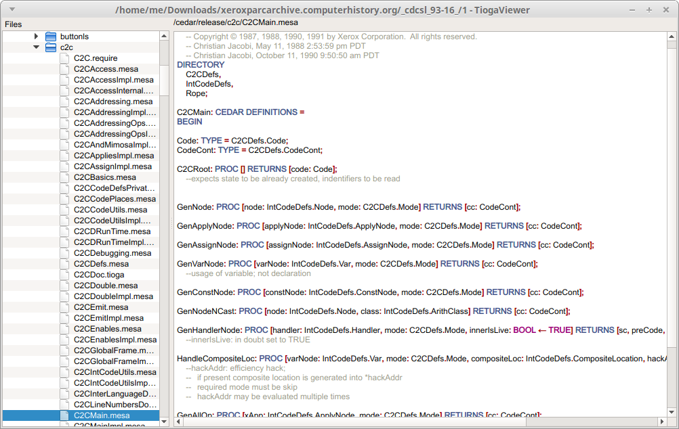Image resolution: width=679 pixels, height=429 pixels.
Task: Select C2CDouble.mesa in the tree
Action: (x=106, y=286)
